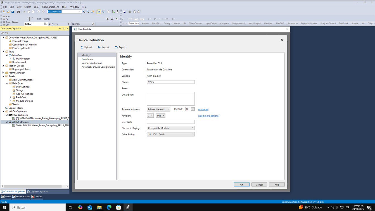
Task: Open the Logic menu
Action: tap(37, 7)
